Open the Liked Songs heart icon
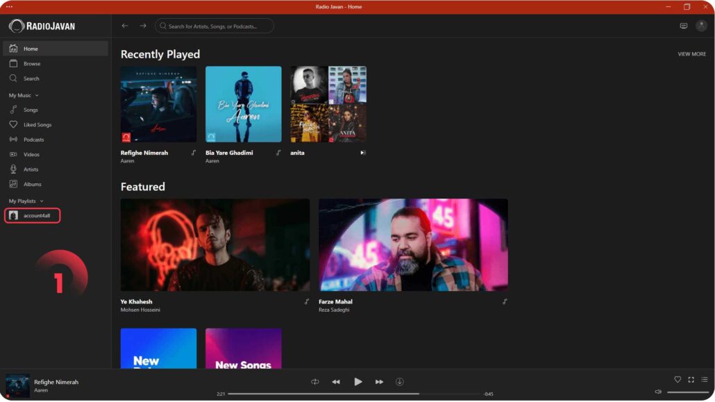The image size is (715, 402). point(13,124)
